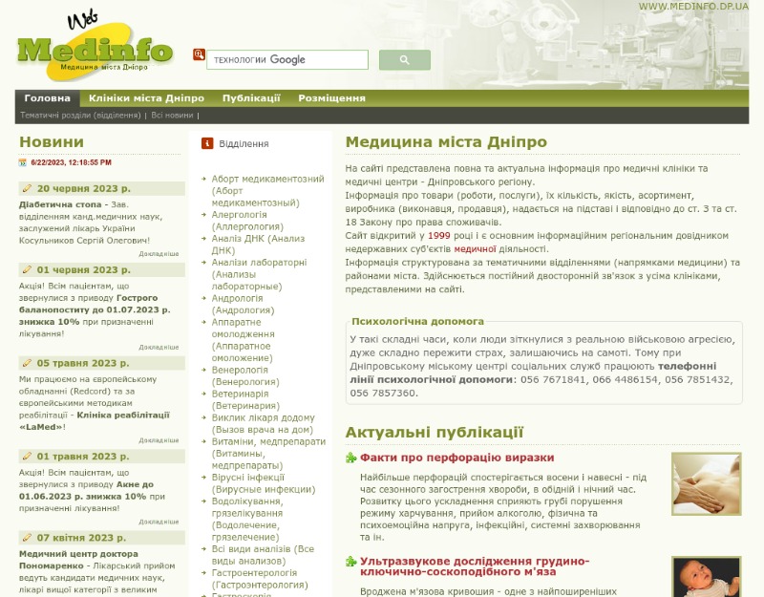Click arrow bullet beside Венерологія

(204, 370)
